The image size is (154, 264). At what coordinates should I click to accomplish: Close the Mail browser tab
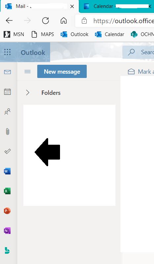72,6
